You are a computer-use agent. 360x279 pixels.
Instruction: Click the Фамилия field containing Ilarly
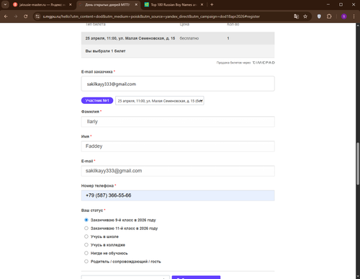178,122
